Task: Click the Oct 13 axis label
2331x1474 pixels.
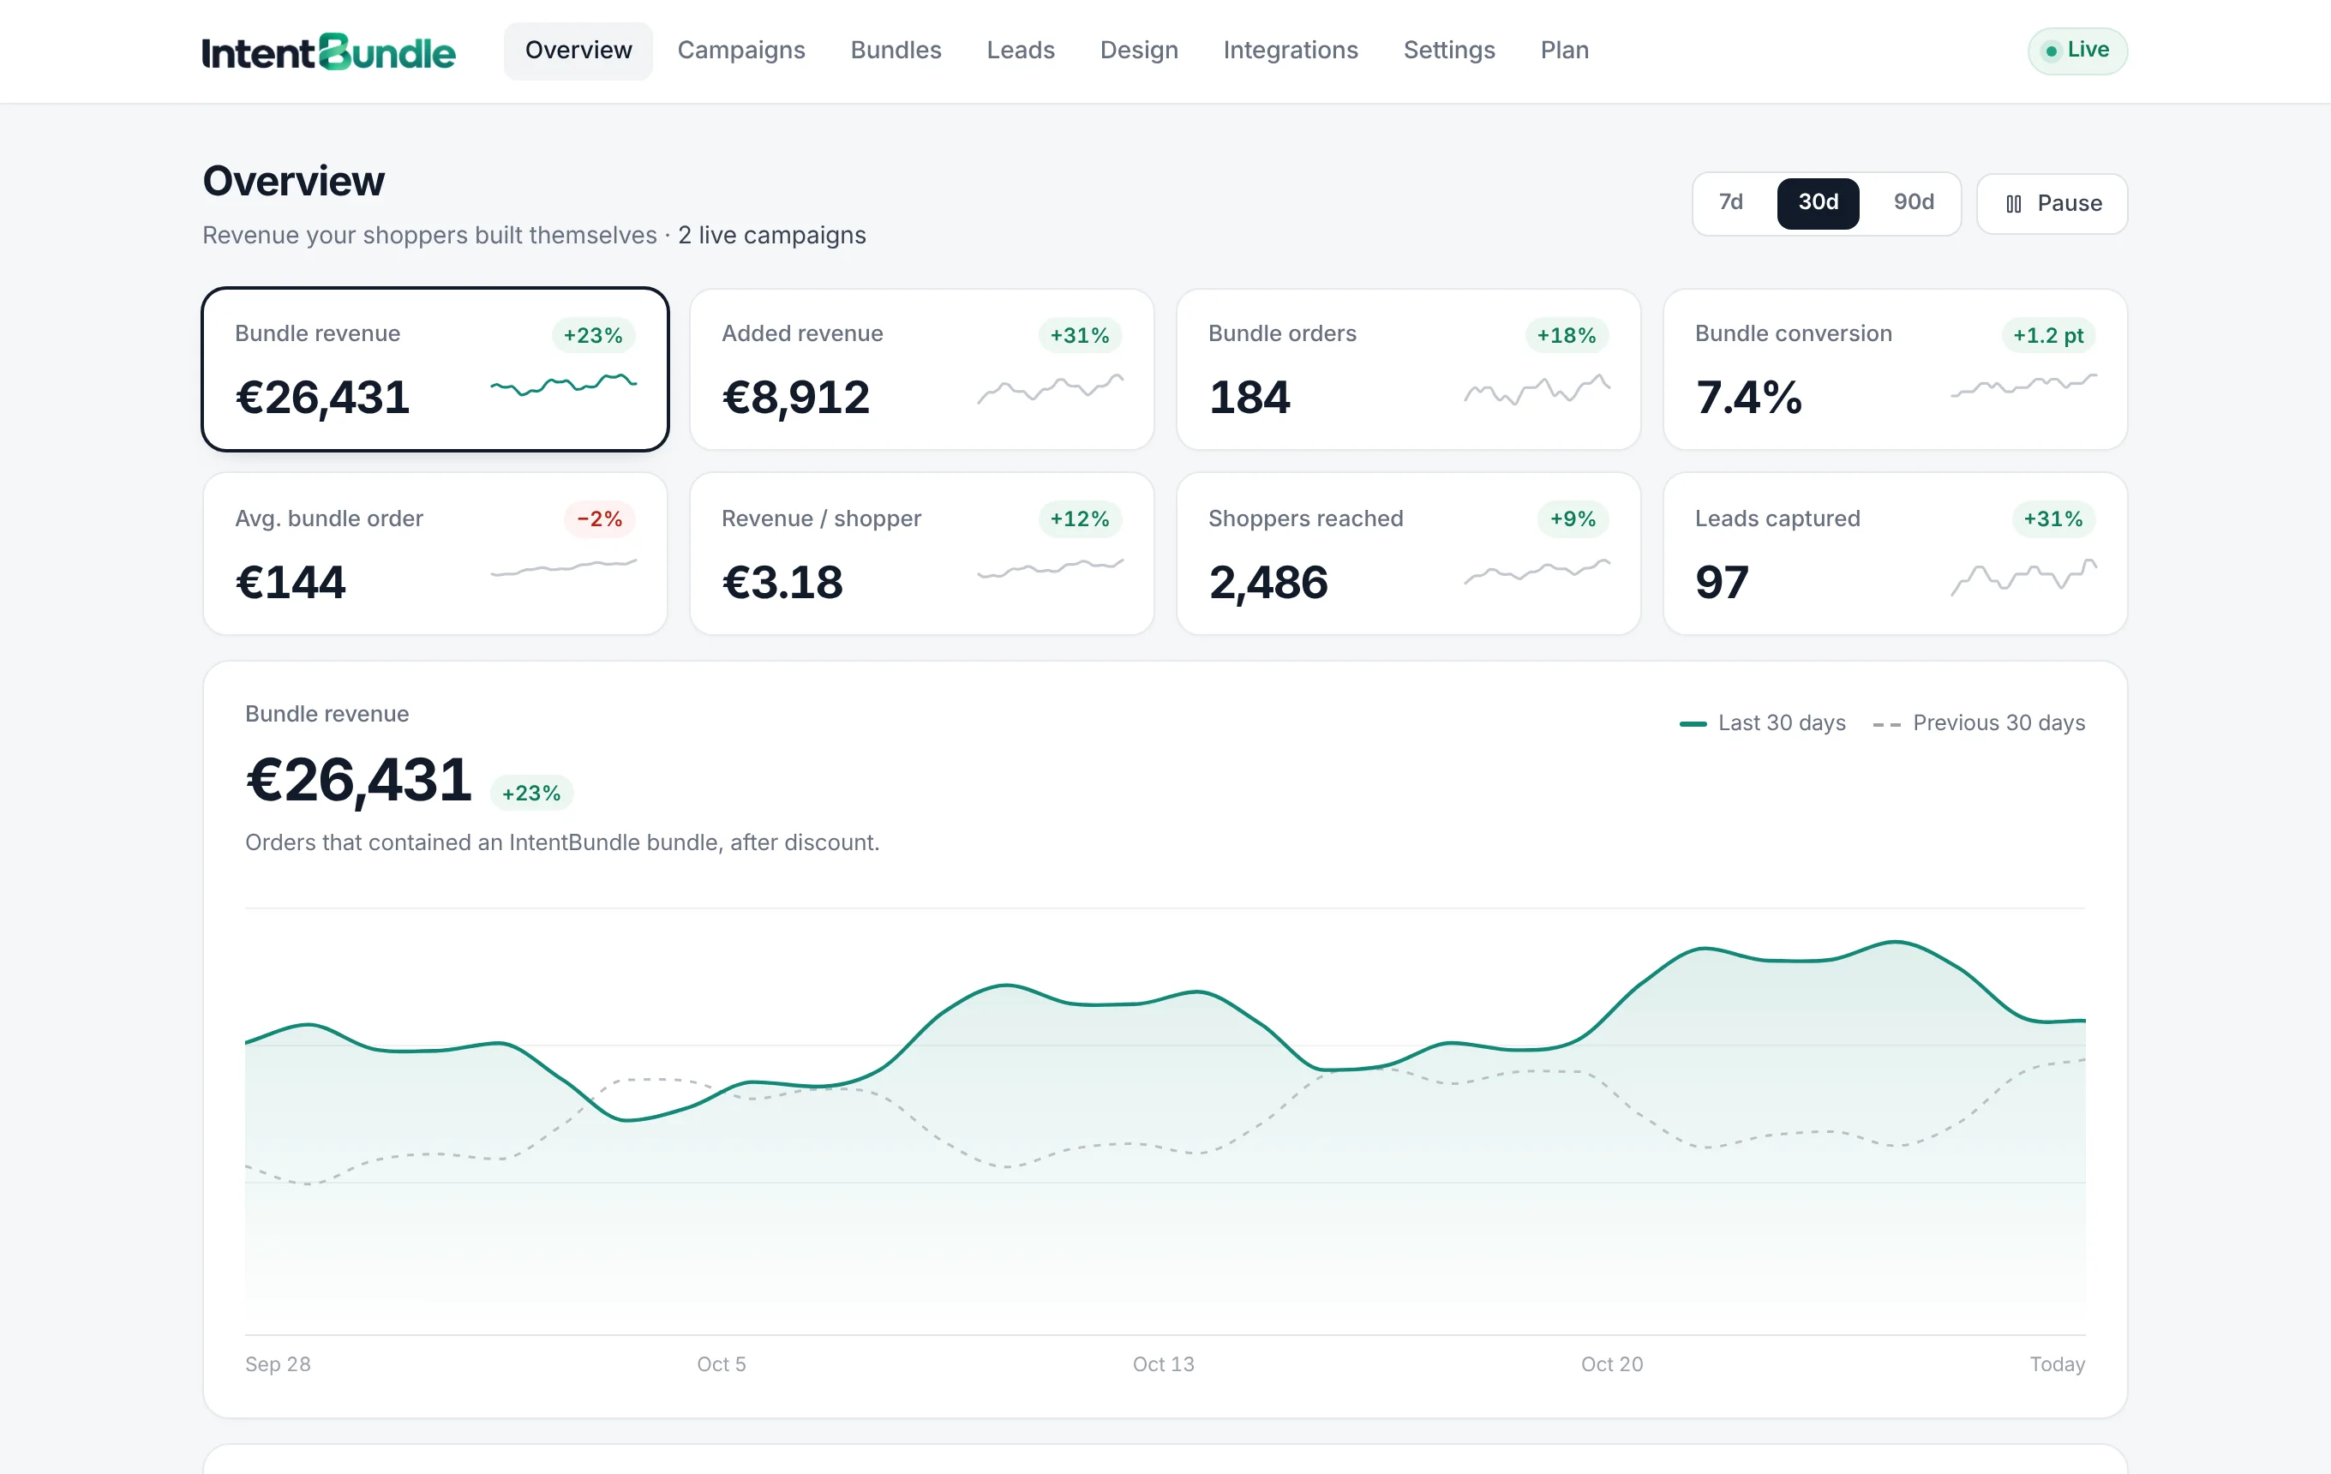Action: [1164, 1363]
